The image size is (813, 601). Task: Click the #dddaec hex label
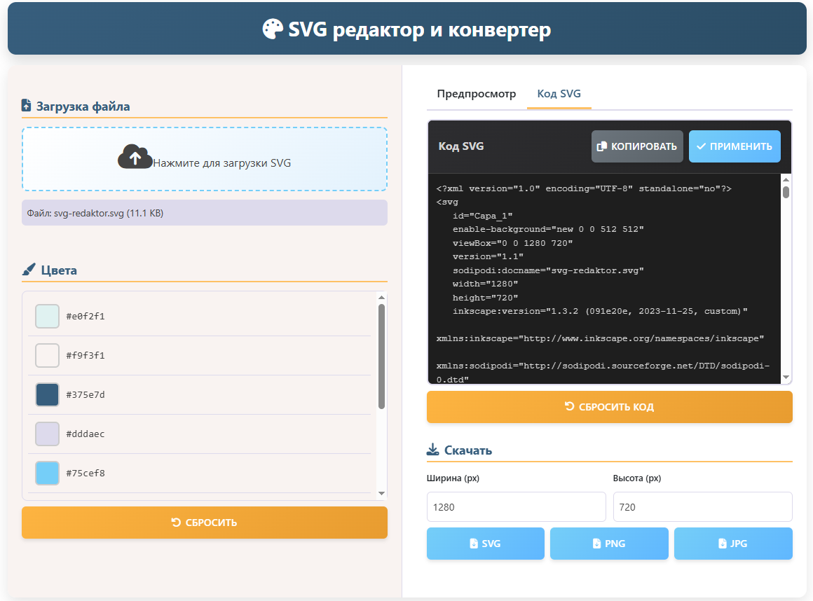coord(86,434)
